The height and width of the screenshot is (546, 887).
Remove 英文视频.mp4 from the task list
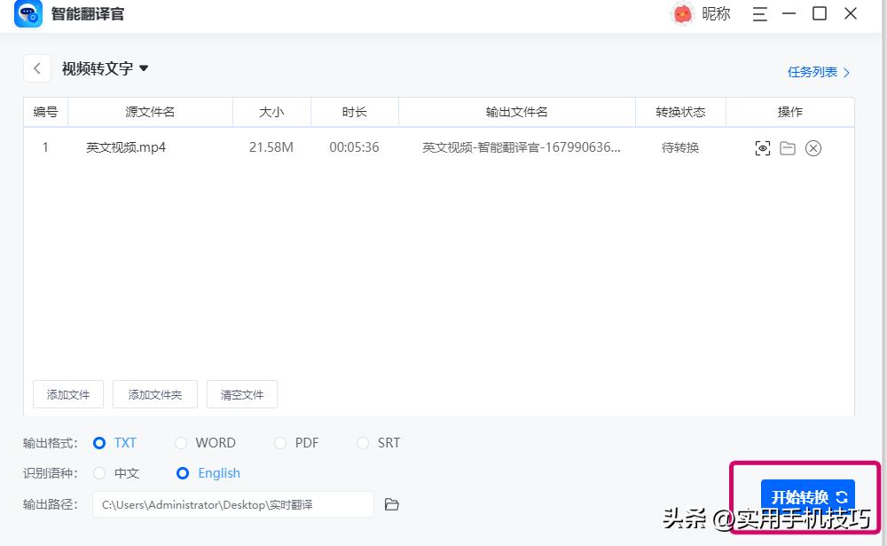point(813,148)
